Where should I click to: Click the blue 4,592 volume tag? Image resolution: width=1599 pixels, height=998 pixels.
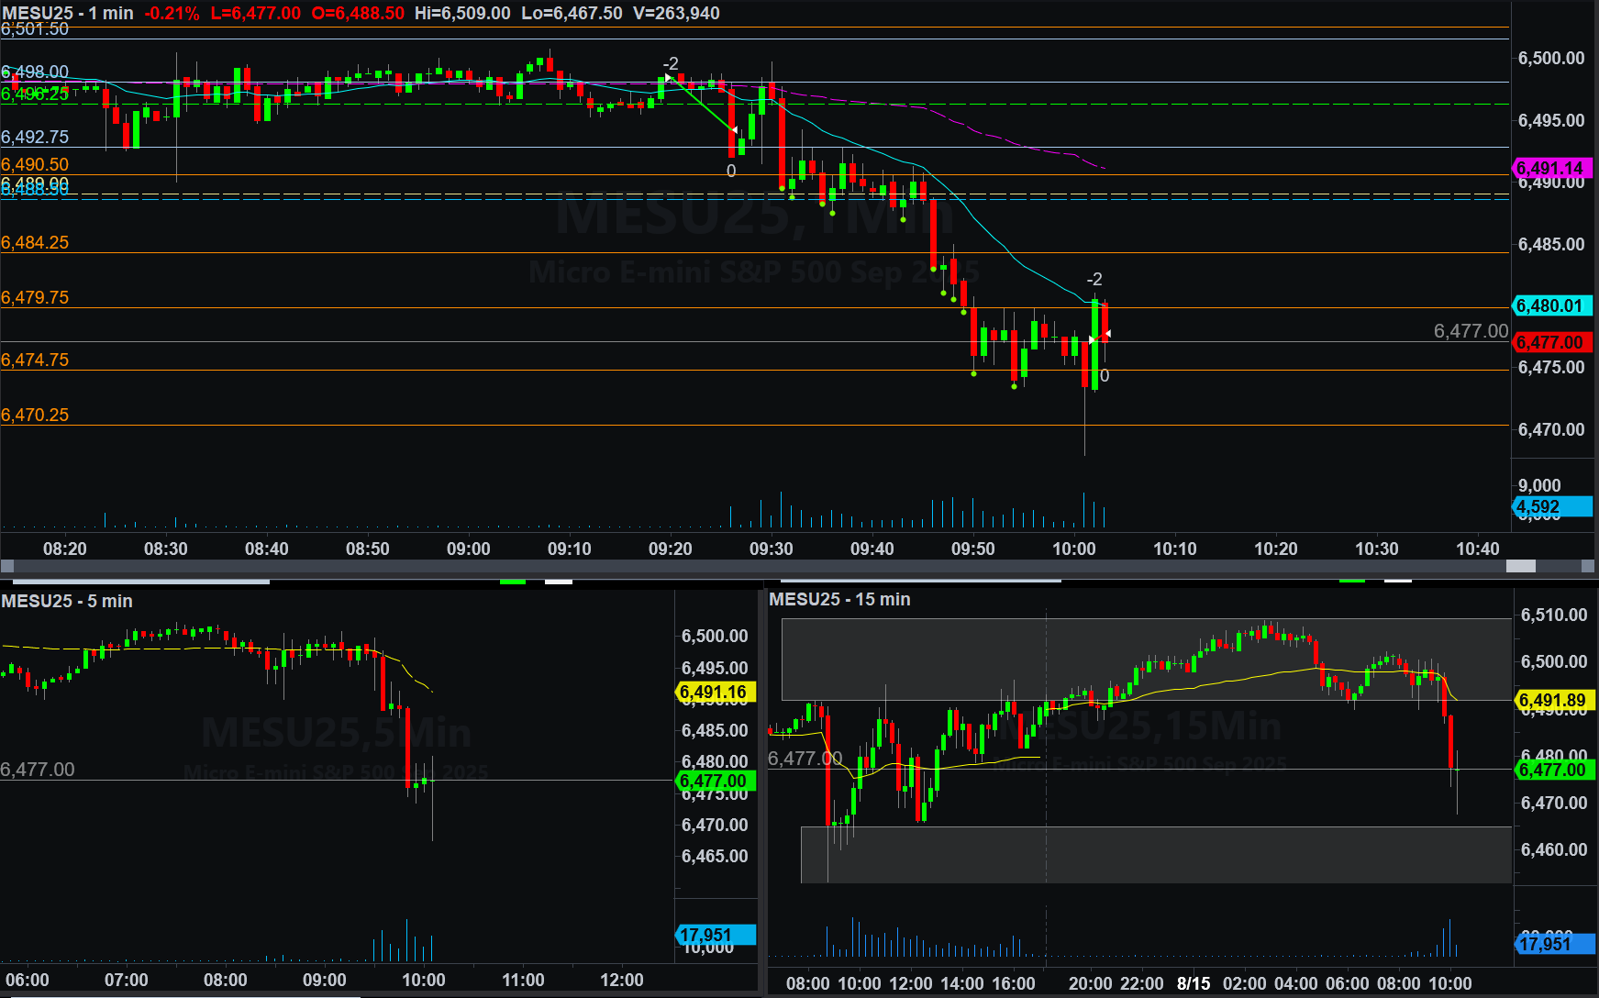click(1550, 506)
